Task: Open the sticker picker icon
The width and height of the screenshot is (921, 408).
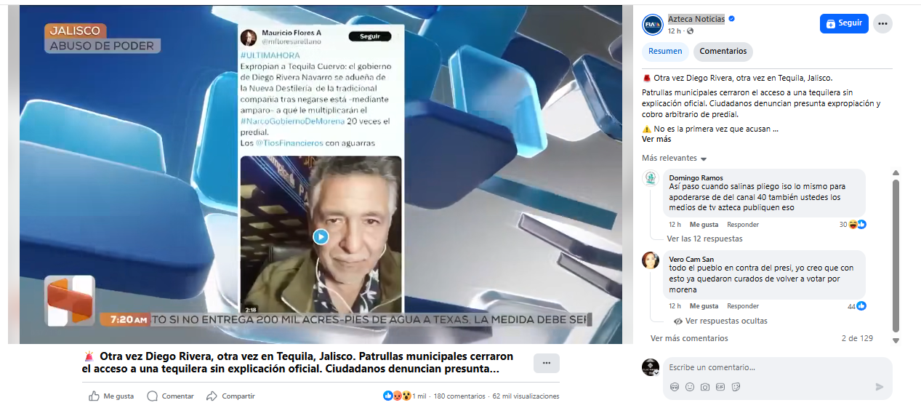Action: point(736,387)
